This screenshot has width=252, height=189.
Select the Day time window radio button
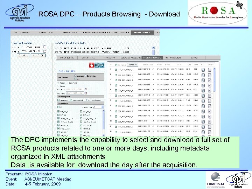pyautogui.click(x=75, y=79)
